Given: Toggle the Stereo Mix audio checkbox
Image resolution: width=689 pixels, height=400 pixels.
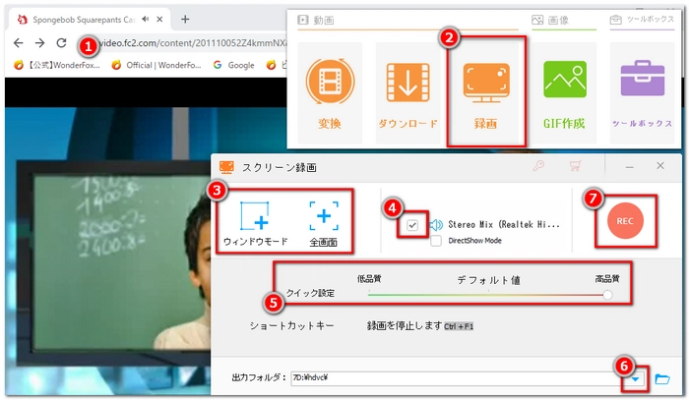Looking at the screenshot, I should 412,225.
